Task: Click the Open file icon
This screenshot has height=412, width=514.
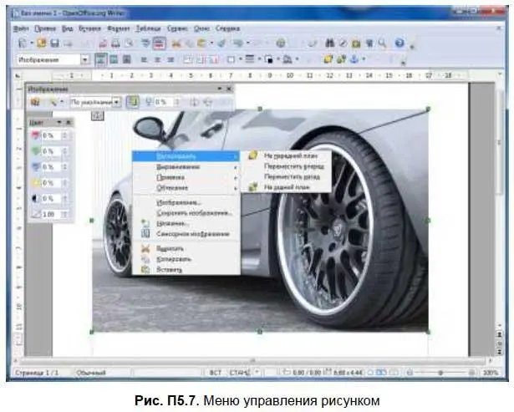Action: [x=42, y=43]
